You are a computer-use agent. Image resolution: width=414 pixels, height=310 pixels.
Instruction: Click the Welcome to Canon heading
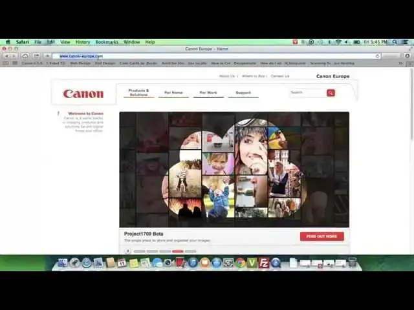pyautogui.click(x=86, y=114)
